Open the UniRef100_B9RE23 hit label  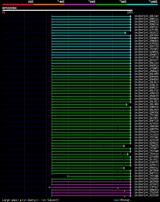146,22
